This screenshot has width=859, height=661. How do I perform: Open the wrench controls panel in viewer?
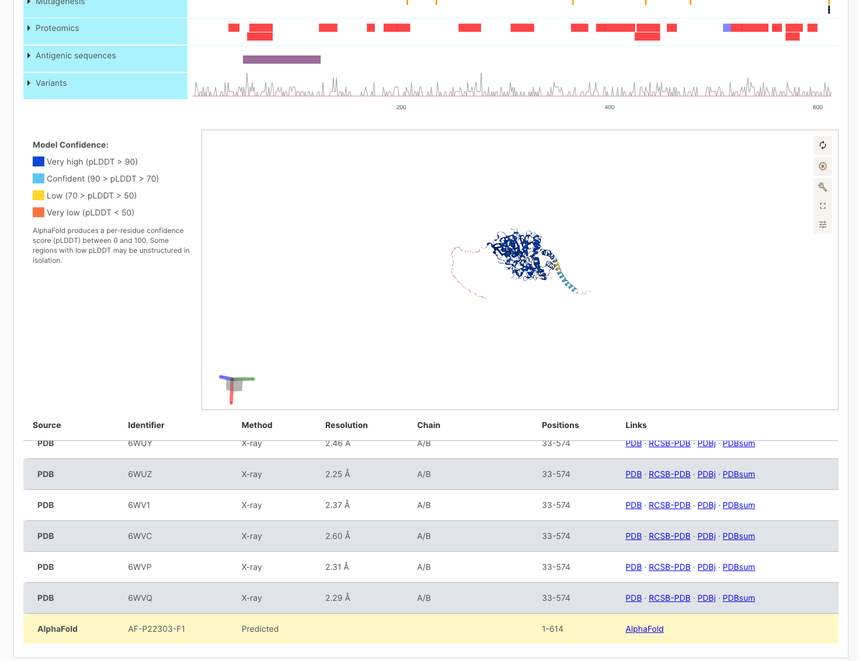[823, 187]
